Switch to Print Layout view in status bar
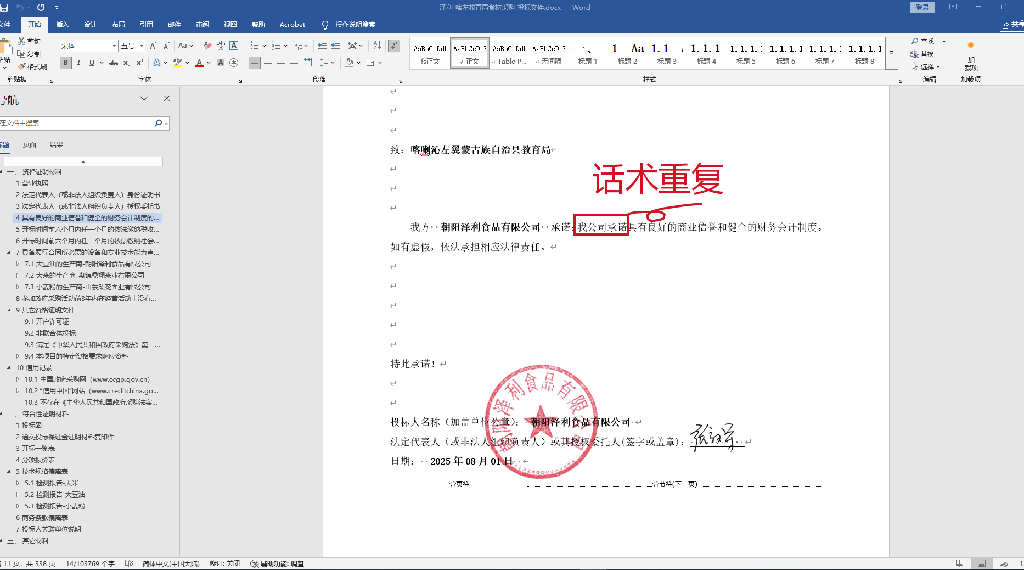Image resolution: width=1024 pixels, height=570 pixels. coord(982,563)
